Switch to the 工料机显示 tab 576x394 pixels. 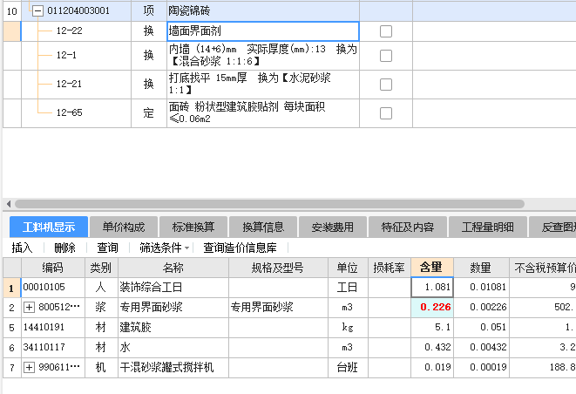49,228
